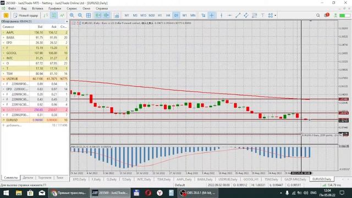Switch timeframe to H4
352x198 pixels.
168,15
